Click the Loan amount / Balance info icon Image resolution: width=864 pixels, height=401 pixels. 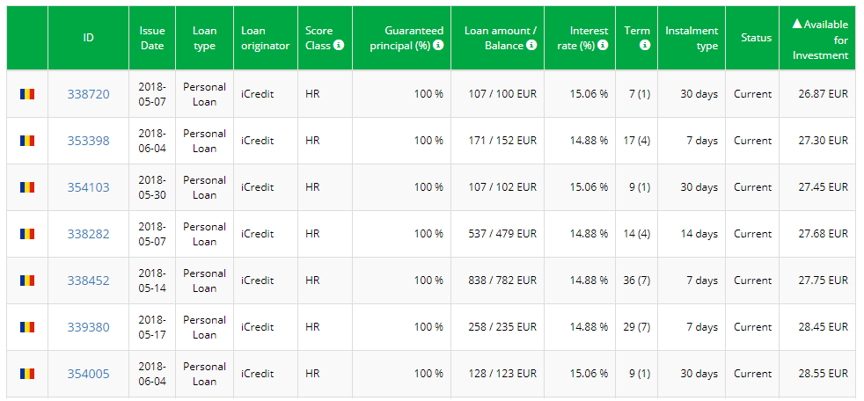[x=531, y=46]
